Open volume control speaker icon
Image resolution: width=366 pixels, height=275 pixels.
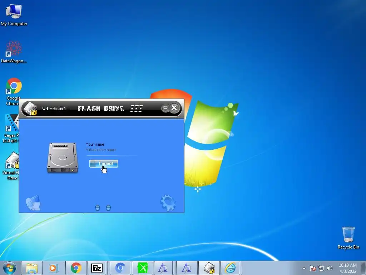coord(330,268)
